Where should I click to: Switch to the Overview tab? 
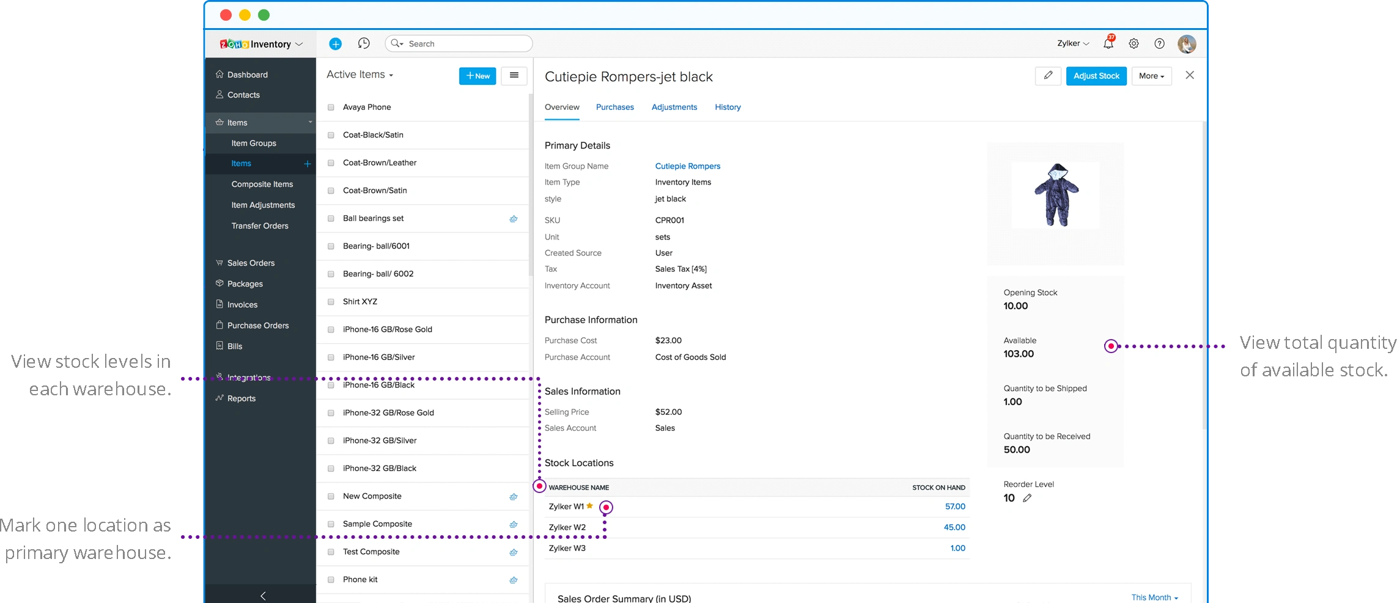click(x=562, y=107)
